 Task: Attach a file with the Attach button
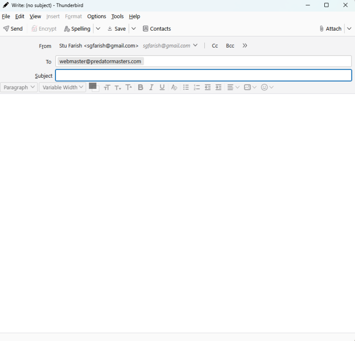[331, 29]
